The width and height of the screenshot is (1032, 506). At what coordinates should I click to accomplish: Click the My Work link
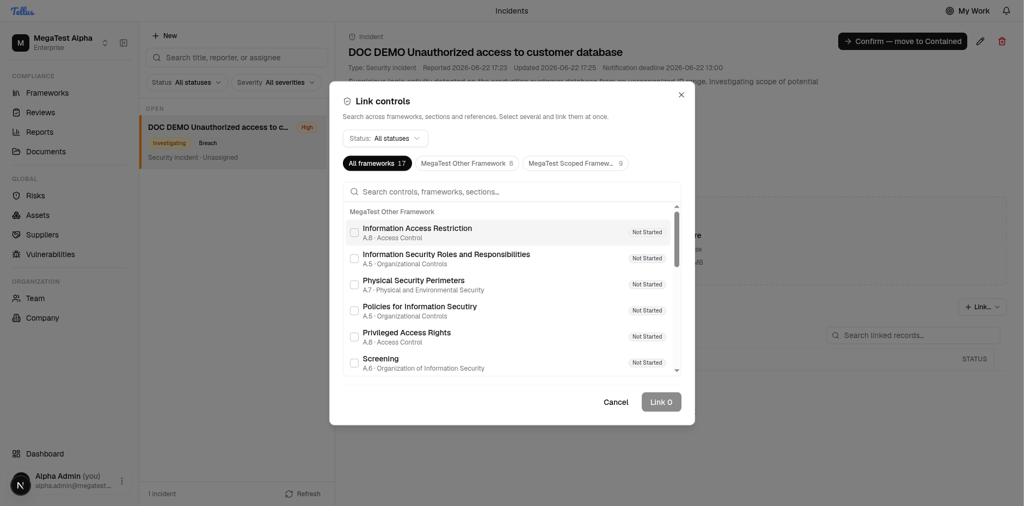coord(968,11)
